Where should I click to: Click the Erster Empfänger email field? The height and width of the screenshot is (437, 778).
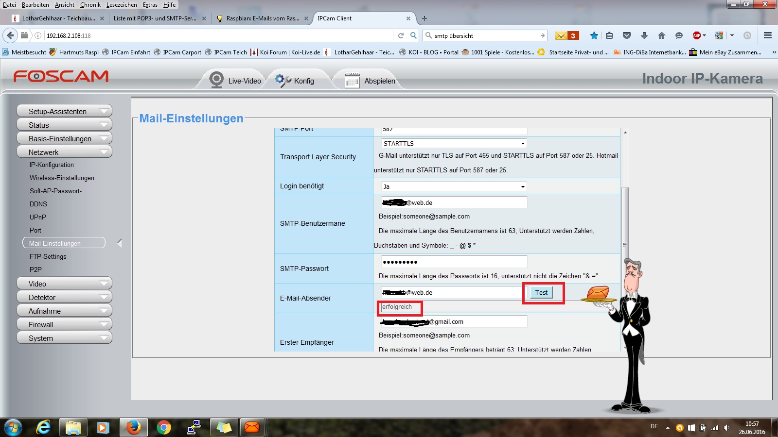pos(454,321)
